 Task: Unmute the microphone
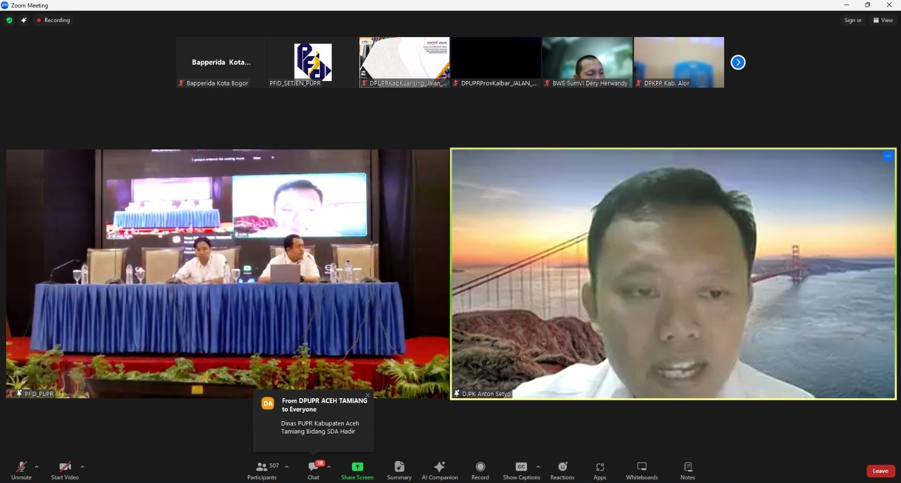21,470
